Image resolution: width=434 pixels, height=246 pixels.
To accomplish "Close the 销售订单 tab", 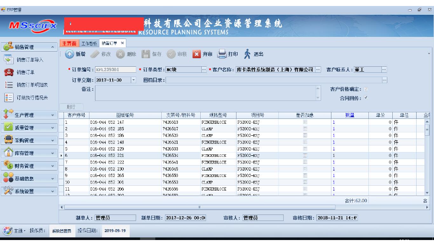I will point(123,43).
